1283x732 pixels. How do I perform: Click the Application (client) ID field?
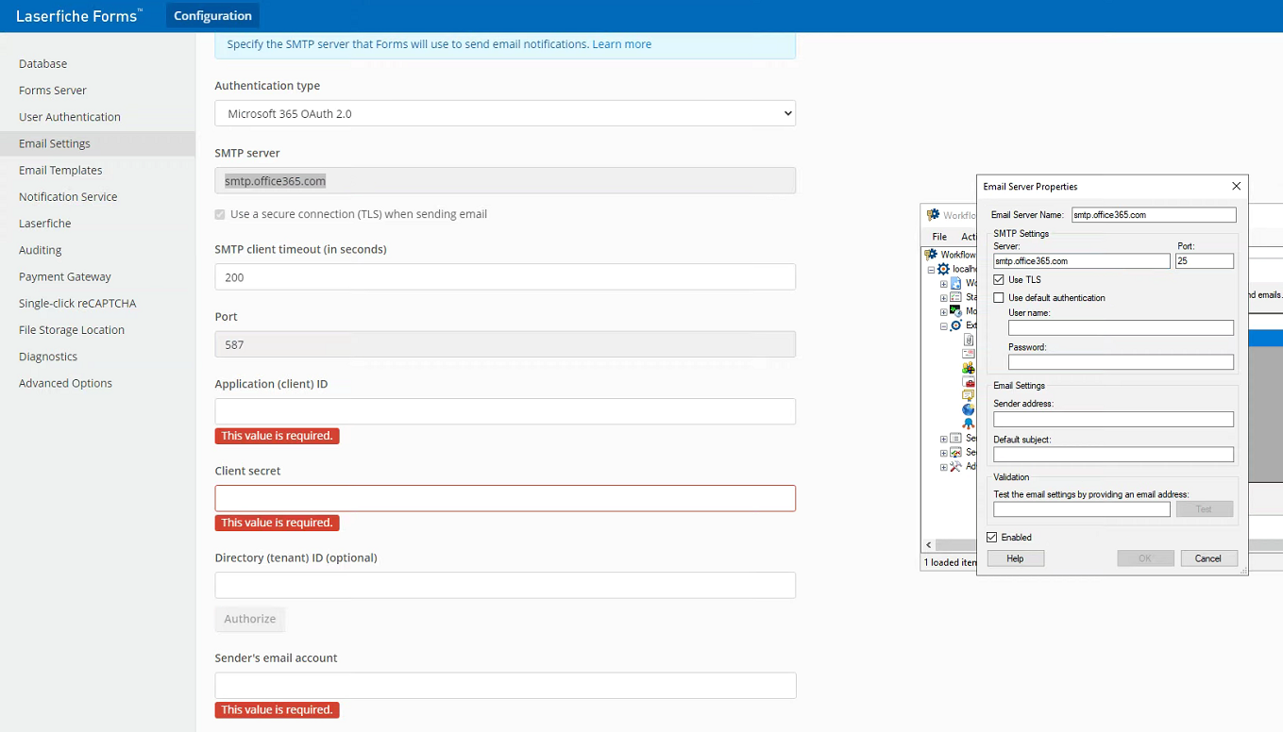tap(505, 411)
